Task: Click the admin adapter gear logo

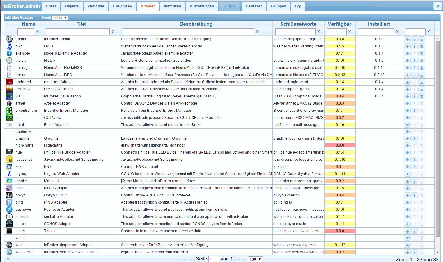Action: [x=9, y=39]
